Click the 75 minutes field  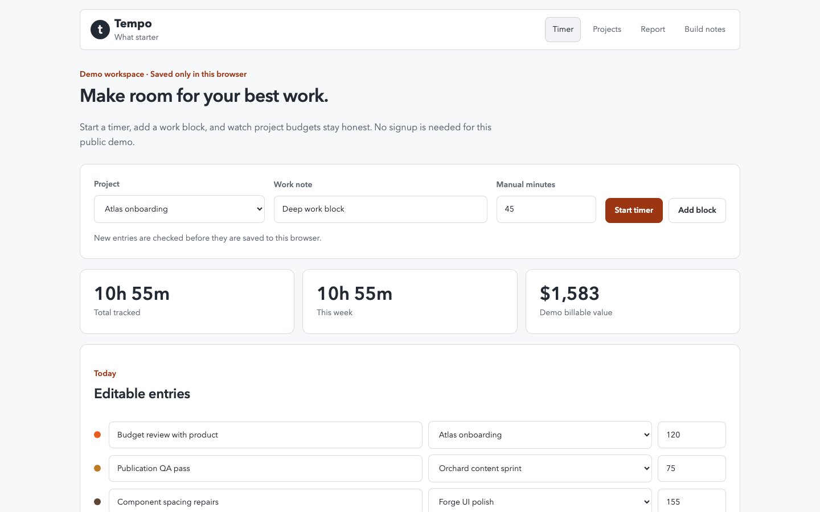(692, 468)
